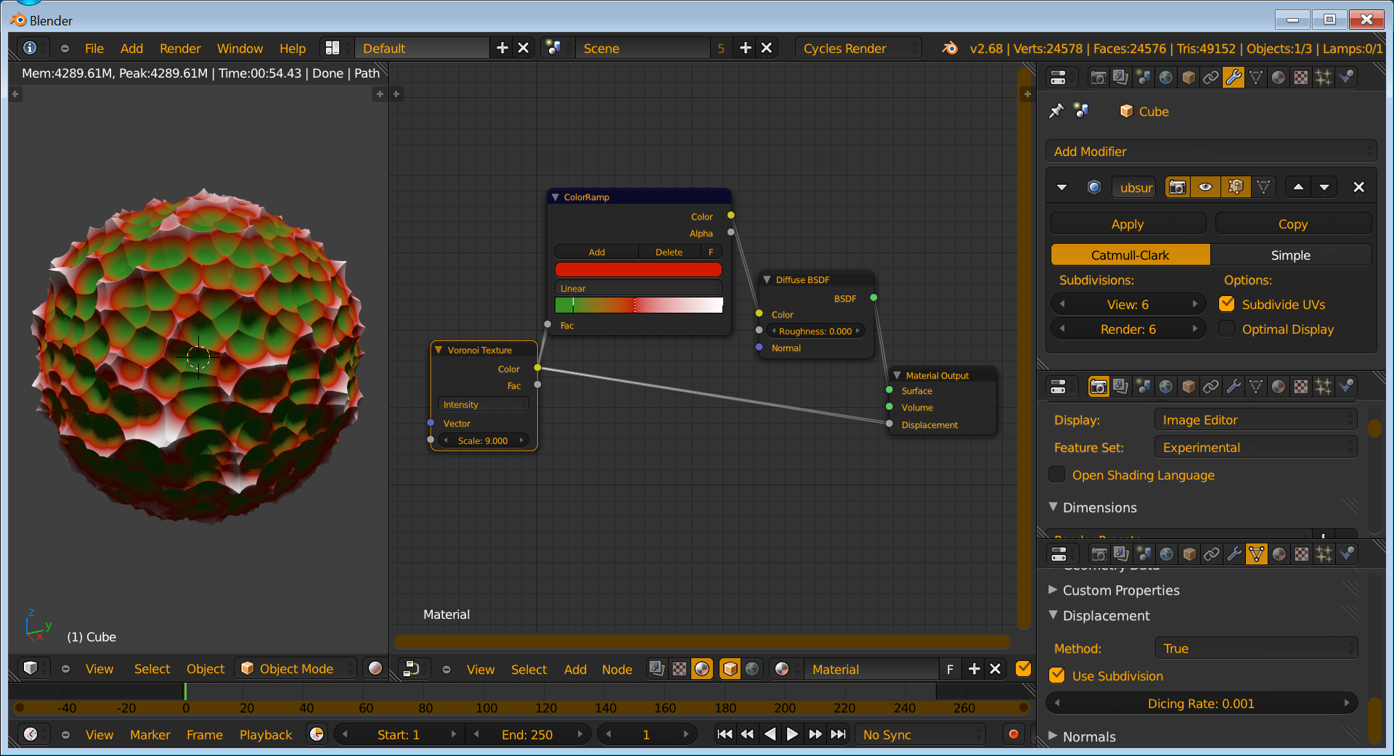Toggle modifier use during render camera icon
1394x756 pixels.
[x=1178, y=187]
